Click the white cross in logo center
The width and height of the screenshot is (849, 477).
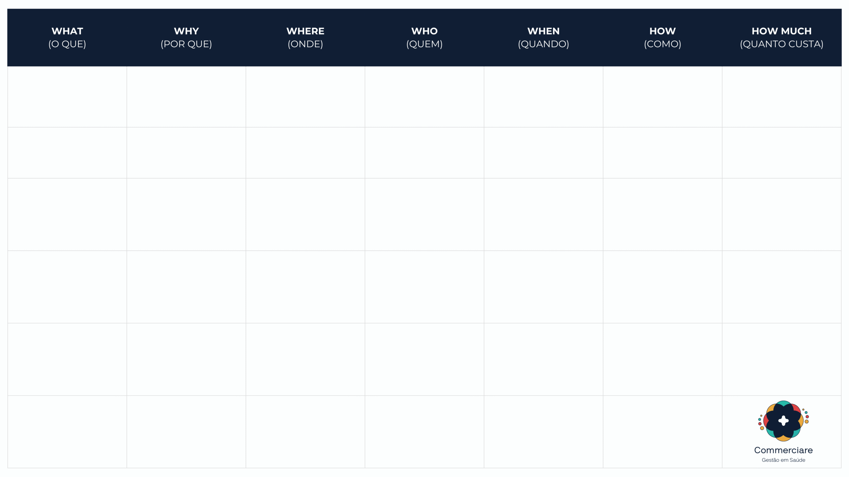pyautogui.click(x=783, y=421)
